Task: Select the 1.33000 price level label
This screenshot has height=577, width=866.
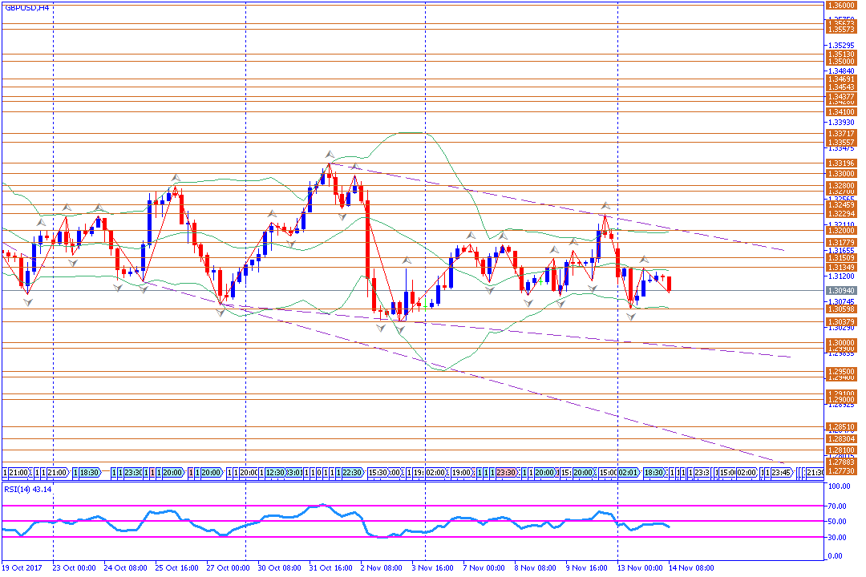Action: click(840, 174)
